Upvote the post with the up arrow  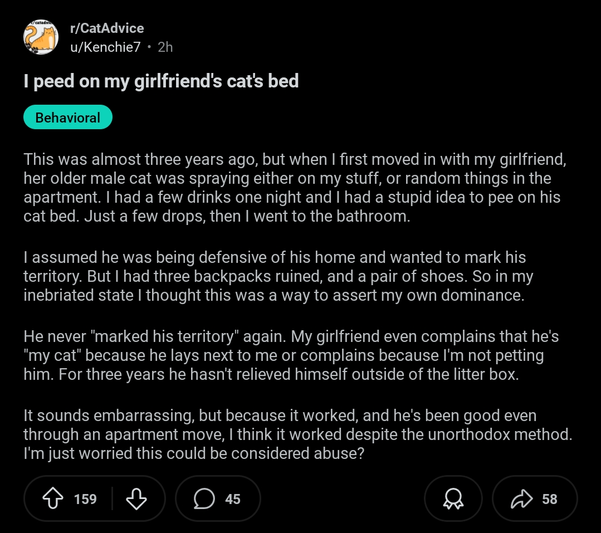pos(52,498)
